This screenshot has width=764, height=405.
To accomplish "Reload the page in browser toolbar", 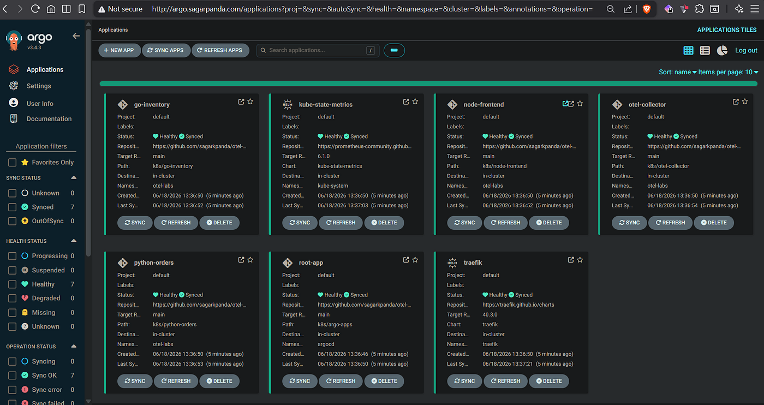I will [x=35, y=9].
